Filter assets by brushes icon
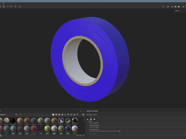This screenshot has height=139, width=186. tap(65, 115)
